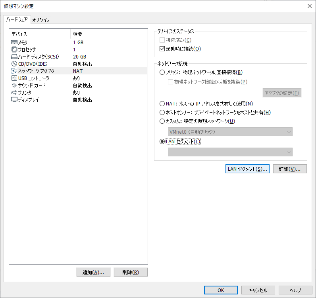Open the VMnet0 (自動ブリッジ) dropdown

click(230, 132)
